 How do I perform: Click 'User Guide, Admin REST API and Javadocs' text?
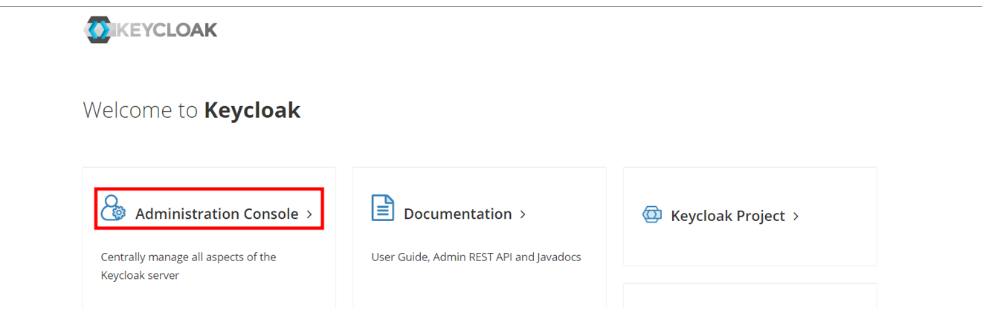point(476,257)
